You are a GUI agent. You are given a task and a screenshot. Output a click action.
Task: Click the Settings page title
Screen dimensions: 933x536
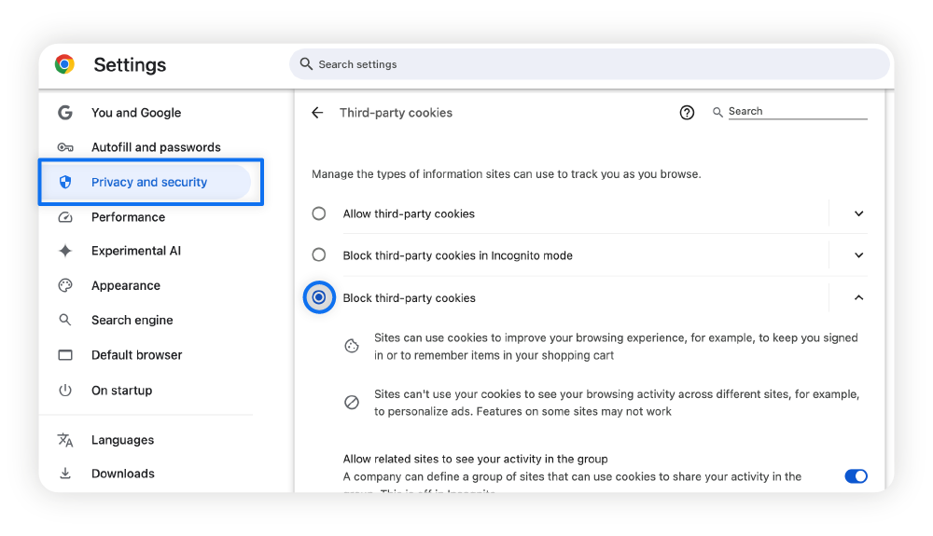(130, 64)
